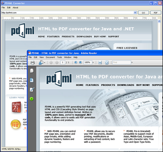Click the pd4ml logo in Adobe Reader document
This screenshot has width=163, height=152.
pyautogui.click(x=59, y=78)
